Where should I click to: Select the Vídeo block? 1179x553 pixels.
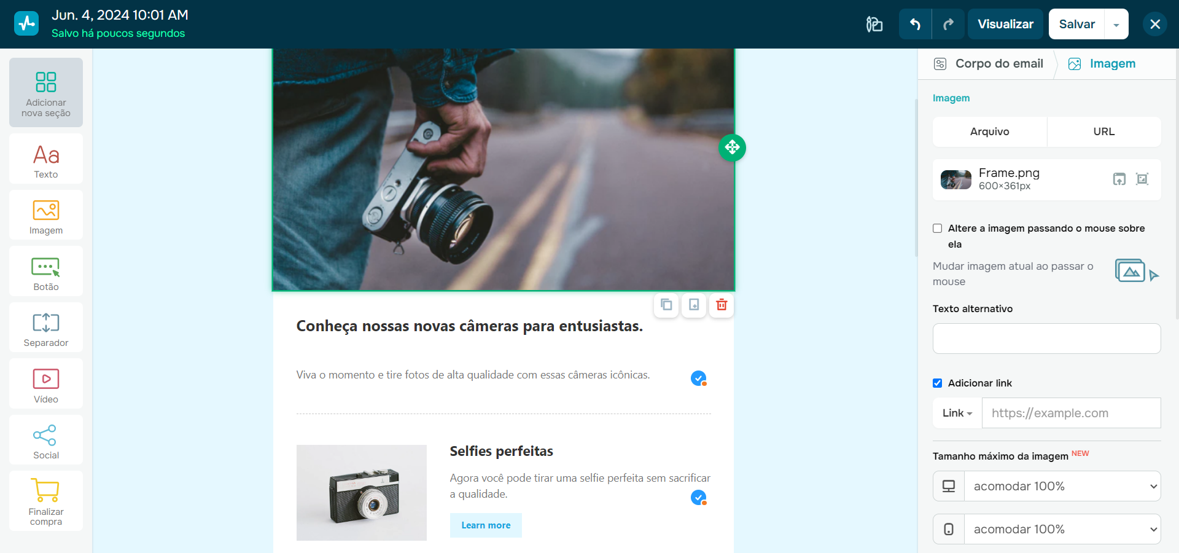click(x=46, y=384)
